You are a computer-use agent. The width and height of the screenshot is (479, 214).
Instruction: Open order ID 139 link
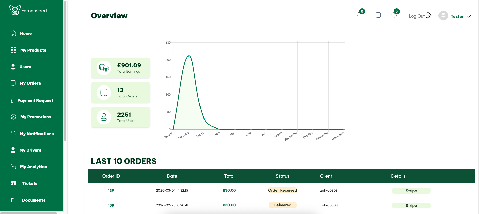[111, 191]
